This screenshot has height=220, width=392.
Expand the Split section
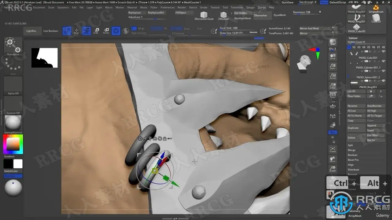coord(350,145)
